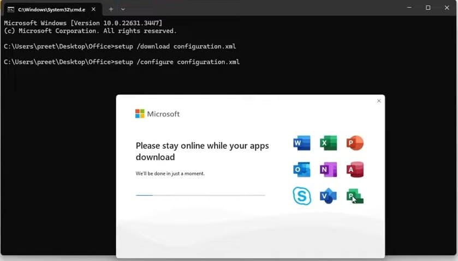Click the Project app icon
The image size is (458, 261).
pyautogui.click(x=355, y=196)
